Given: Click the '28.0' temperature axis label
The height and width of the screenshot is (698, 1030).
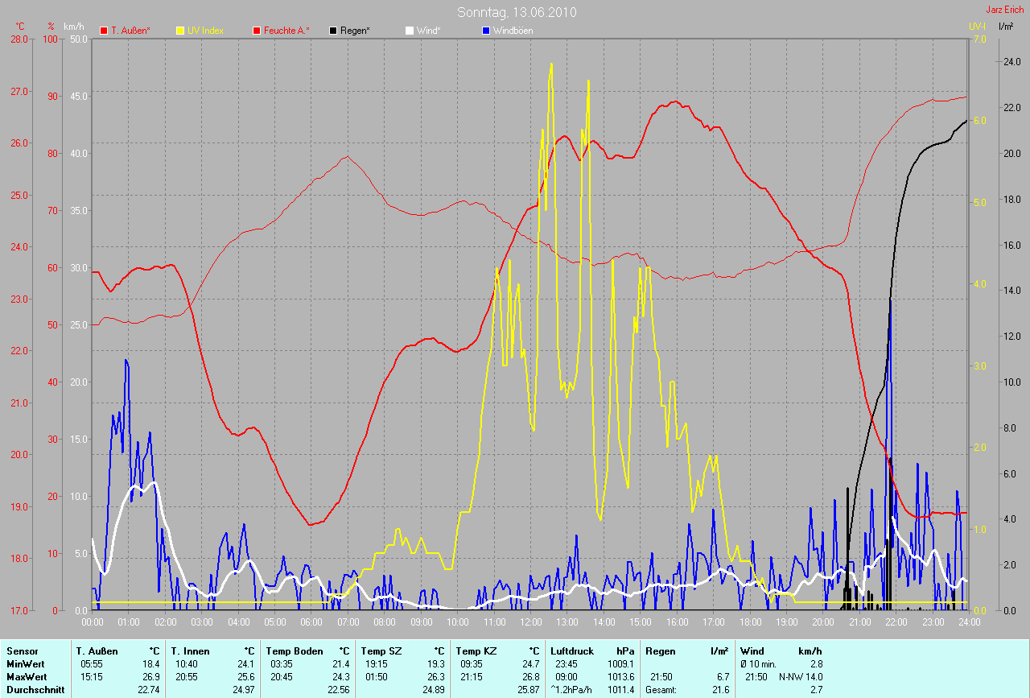Looking at the screenshot, I should 18,39.
